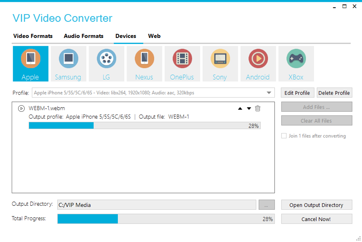Switch to Audio Formats tab
Viewport: 362px width, 242px height.
click(83, 36)
